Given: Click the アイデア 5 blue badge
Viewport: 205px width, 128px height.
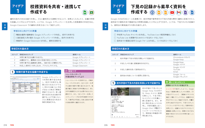Looking at the screenshot, I should (x=119, y=7).
